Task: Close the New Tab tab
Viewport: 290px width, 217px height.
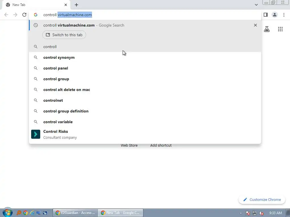Action: pyautogui.click(x=66, y=5)
